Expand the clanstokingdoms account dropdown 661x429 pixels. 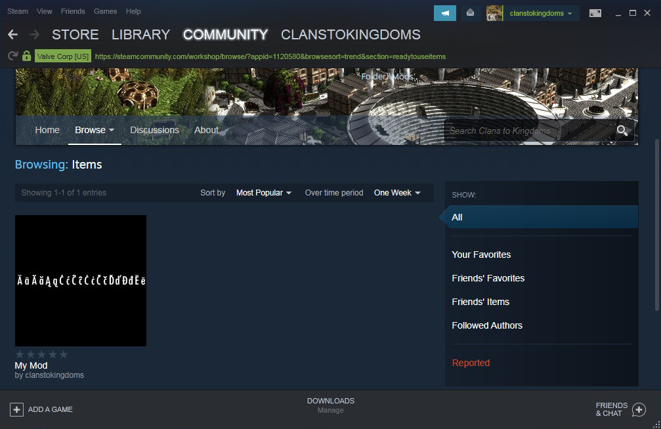(x=541, y=13)
